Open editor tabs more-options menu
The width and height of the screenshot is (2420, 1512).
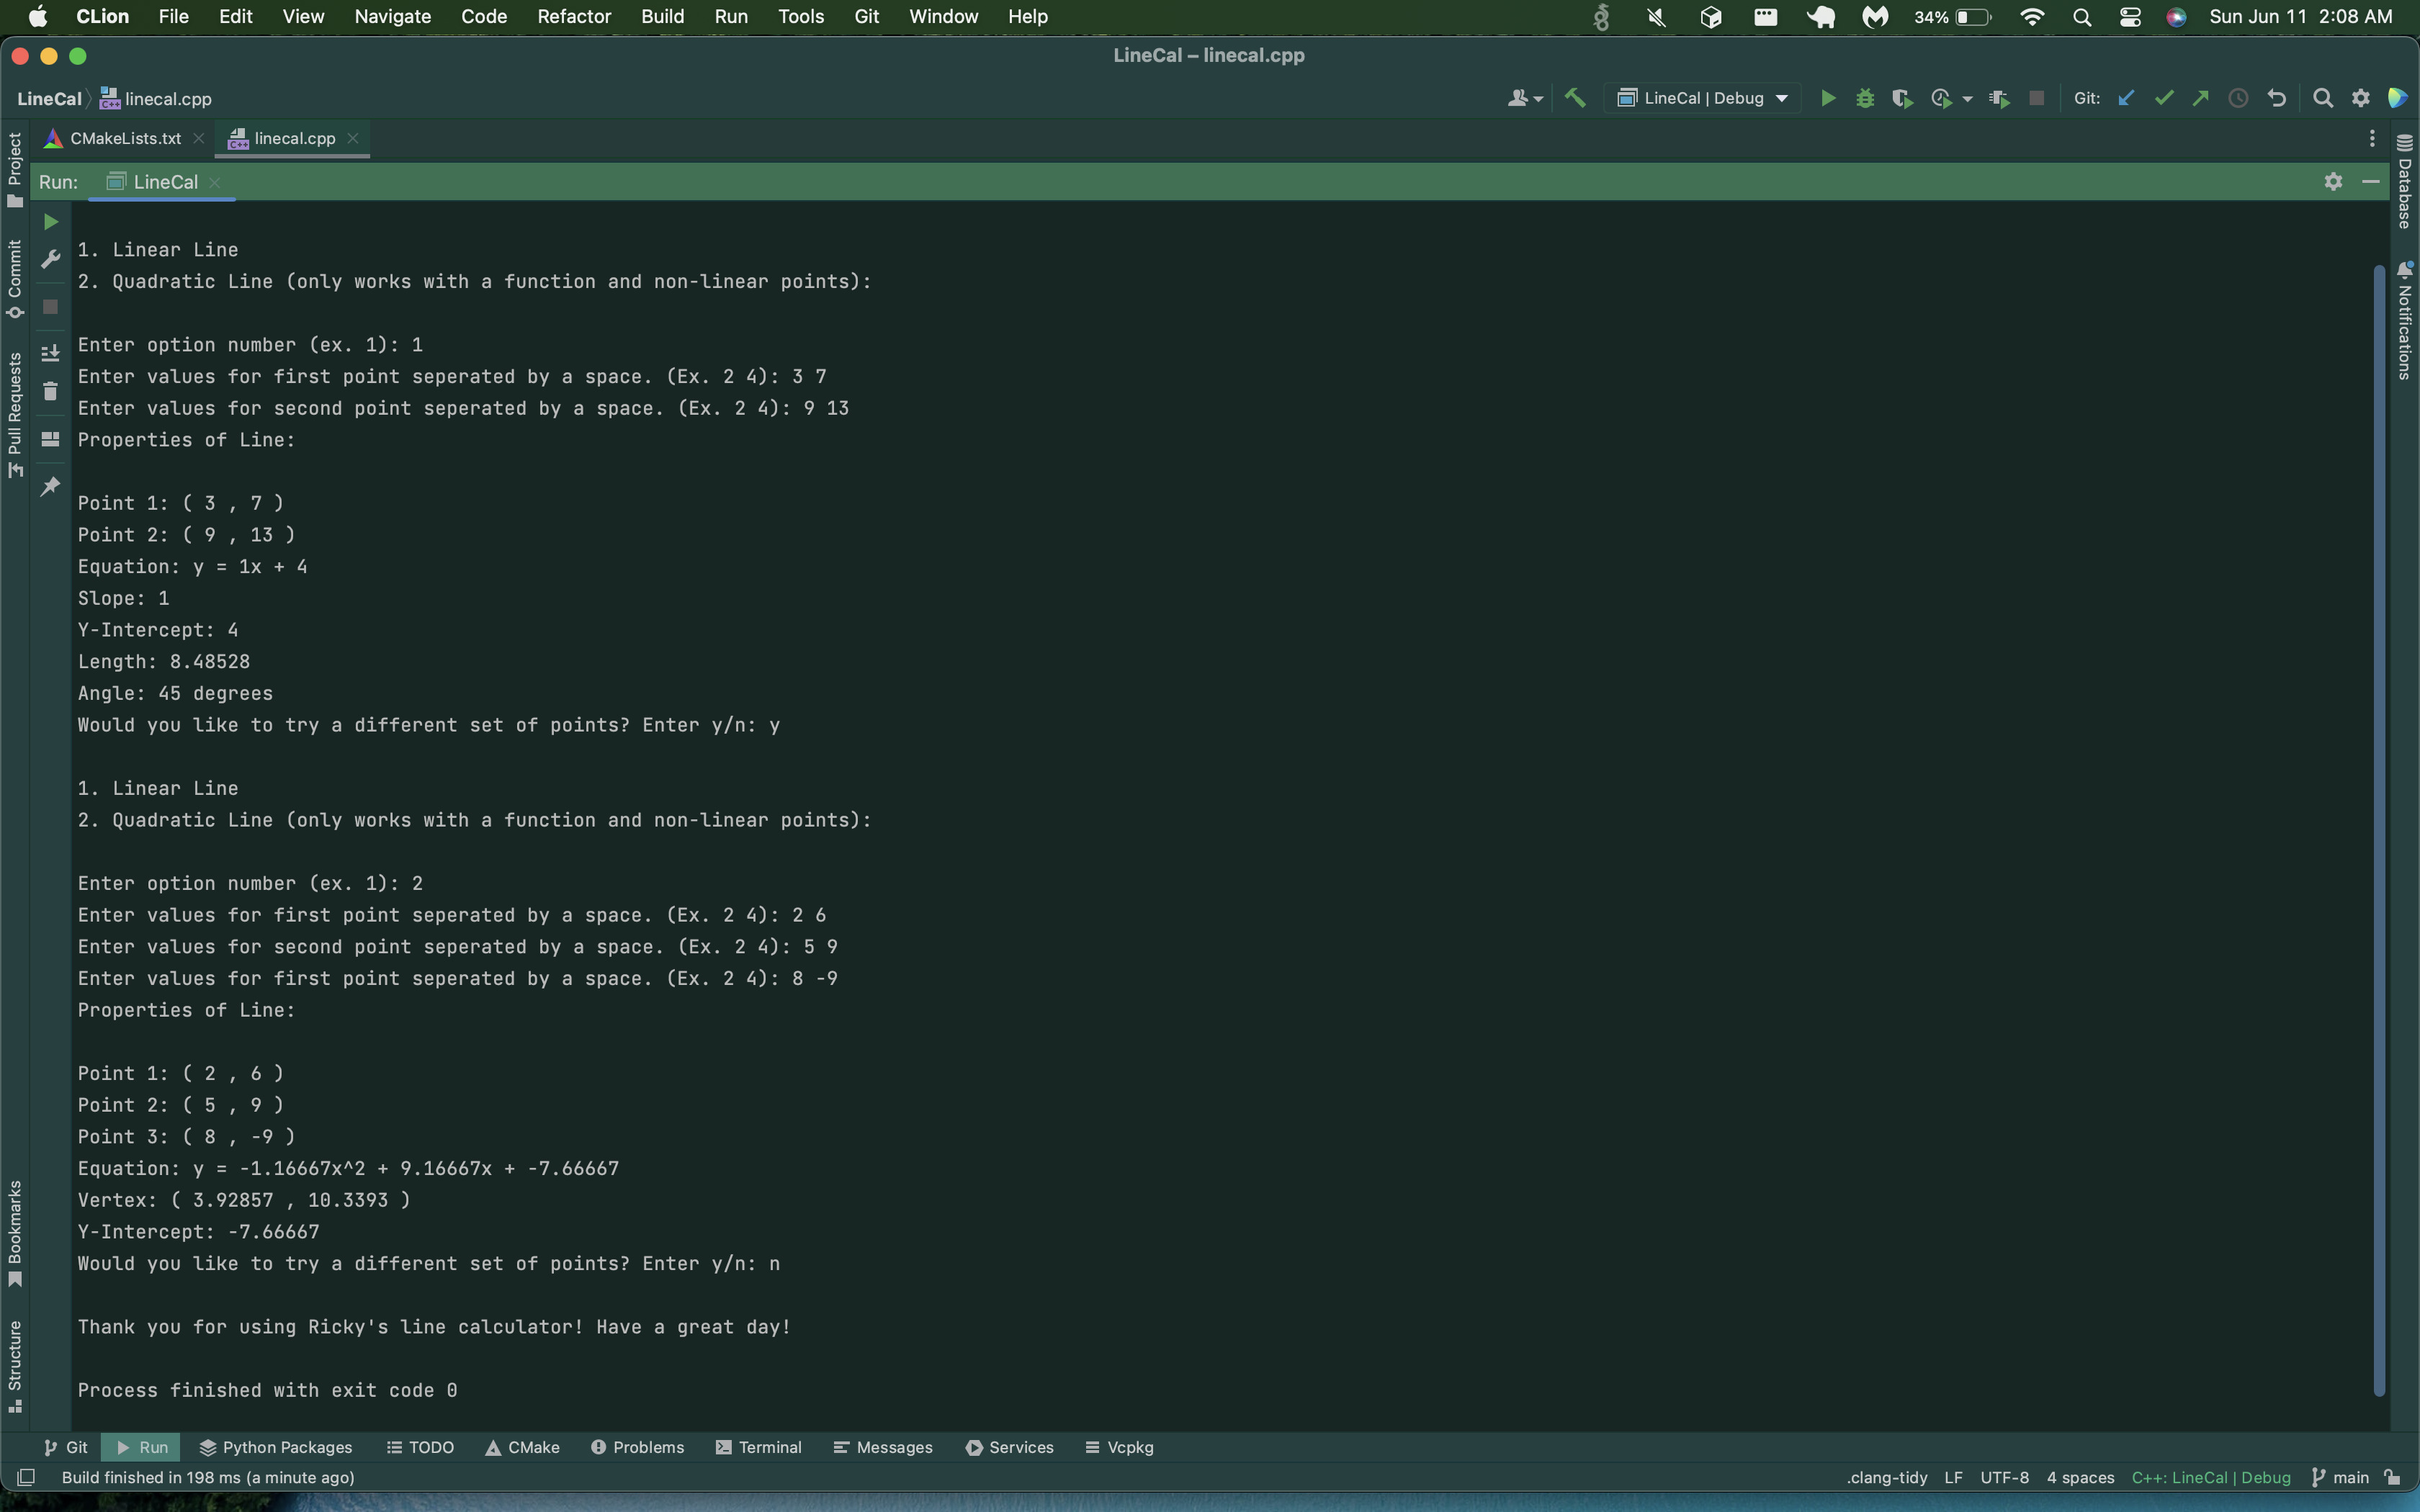(x=2372, y=139)
